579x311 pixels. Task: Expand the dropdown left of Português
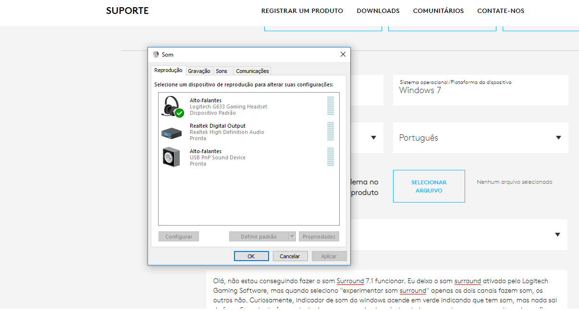[x=373, y=138]
